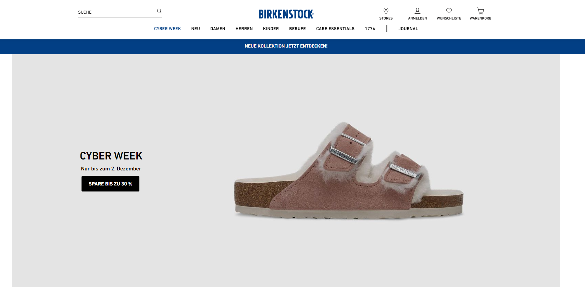The height and width of the screenshot is (296, 585).
Task: Open the Warenkorb cart icon
Action: 480,11
